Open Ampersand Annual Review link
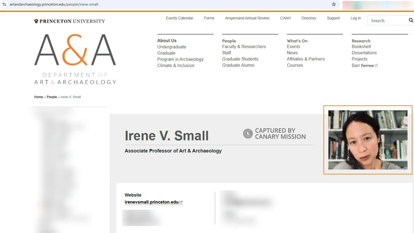This screenshot has width=414, height=233. tap(247, 18)
